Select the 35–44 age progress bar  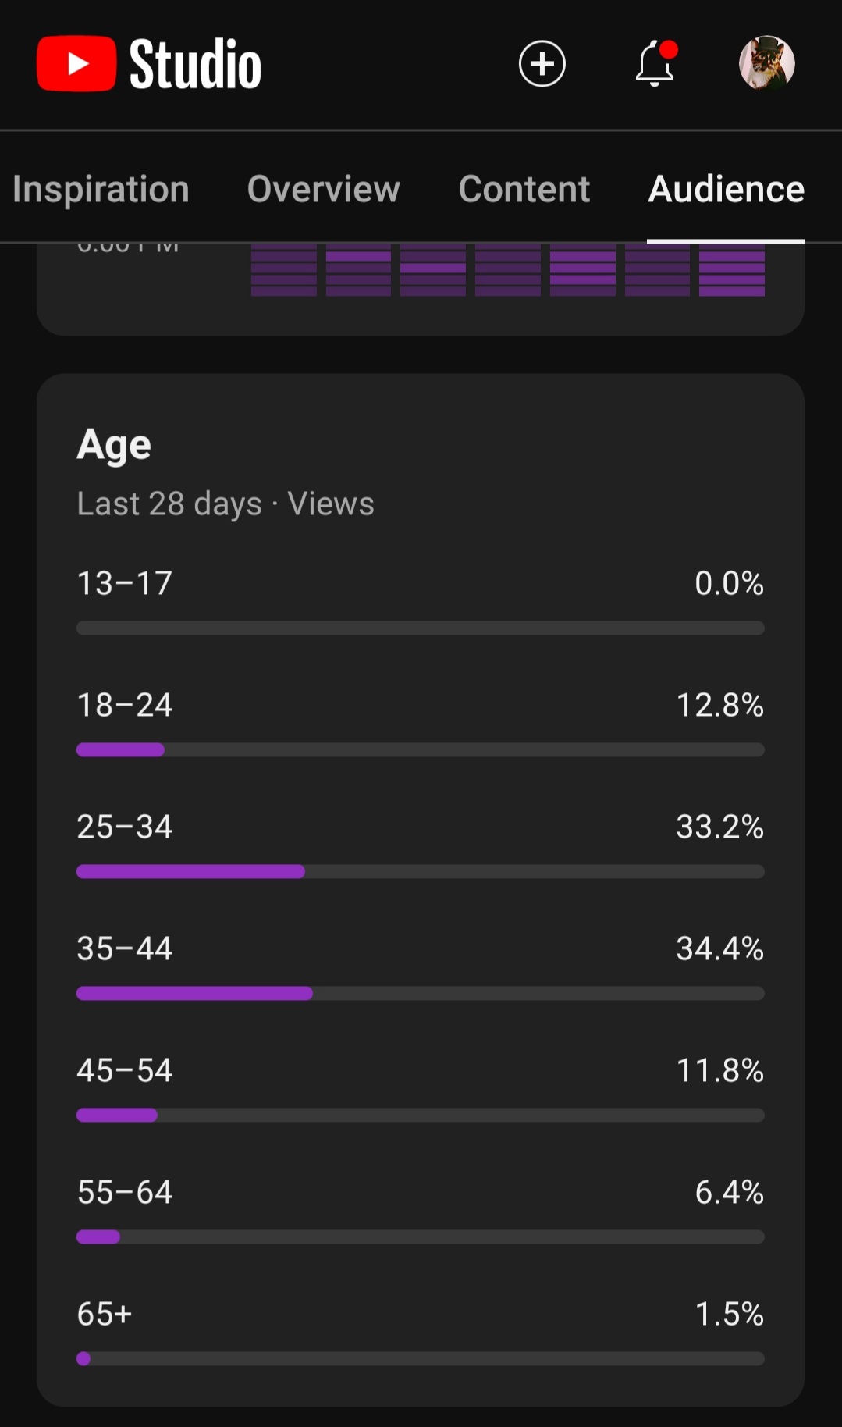[420, 994]
